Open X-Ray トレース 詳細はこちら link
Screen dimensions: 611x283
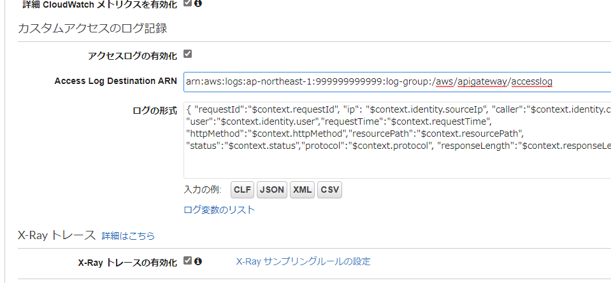(x=128, y=235)
